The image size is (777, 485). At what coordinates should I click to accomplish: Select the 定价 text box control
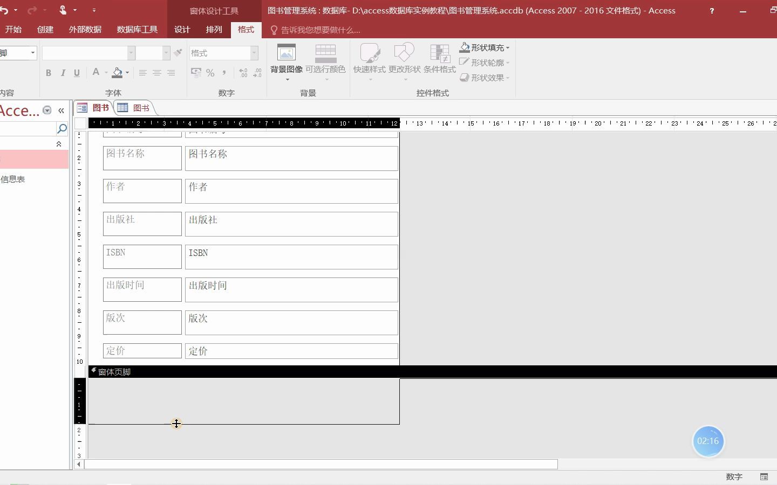click(x=291, y=351)
